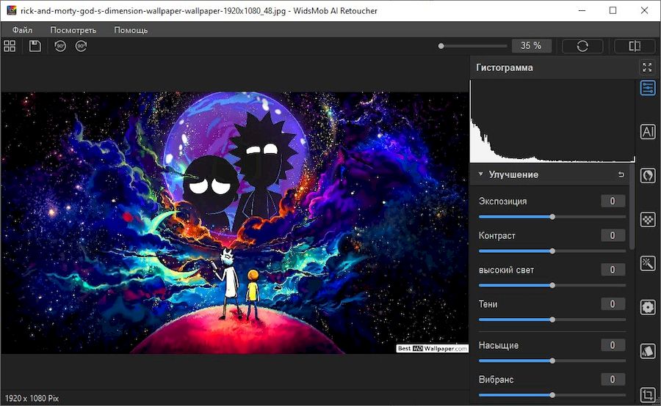
Task: Click the Тени label
Action: (x=488, y=304)
